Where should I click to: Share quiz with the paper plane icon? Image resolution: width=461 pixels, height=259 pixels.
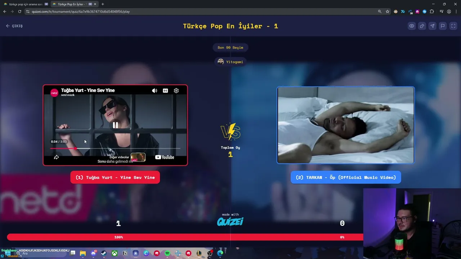[x=433, y=26]
